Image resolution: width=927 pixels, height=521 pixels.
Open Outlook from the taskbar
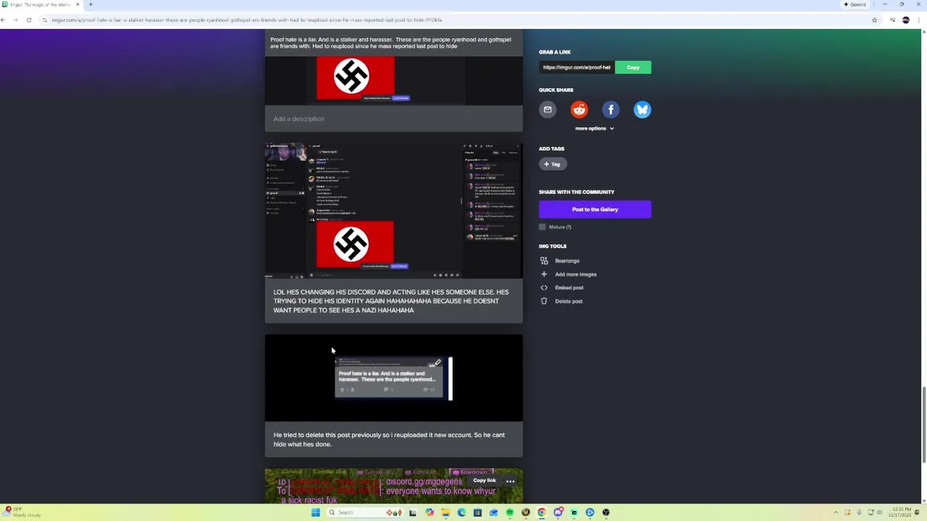coord(493,512)
